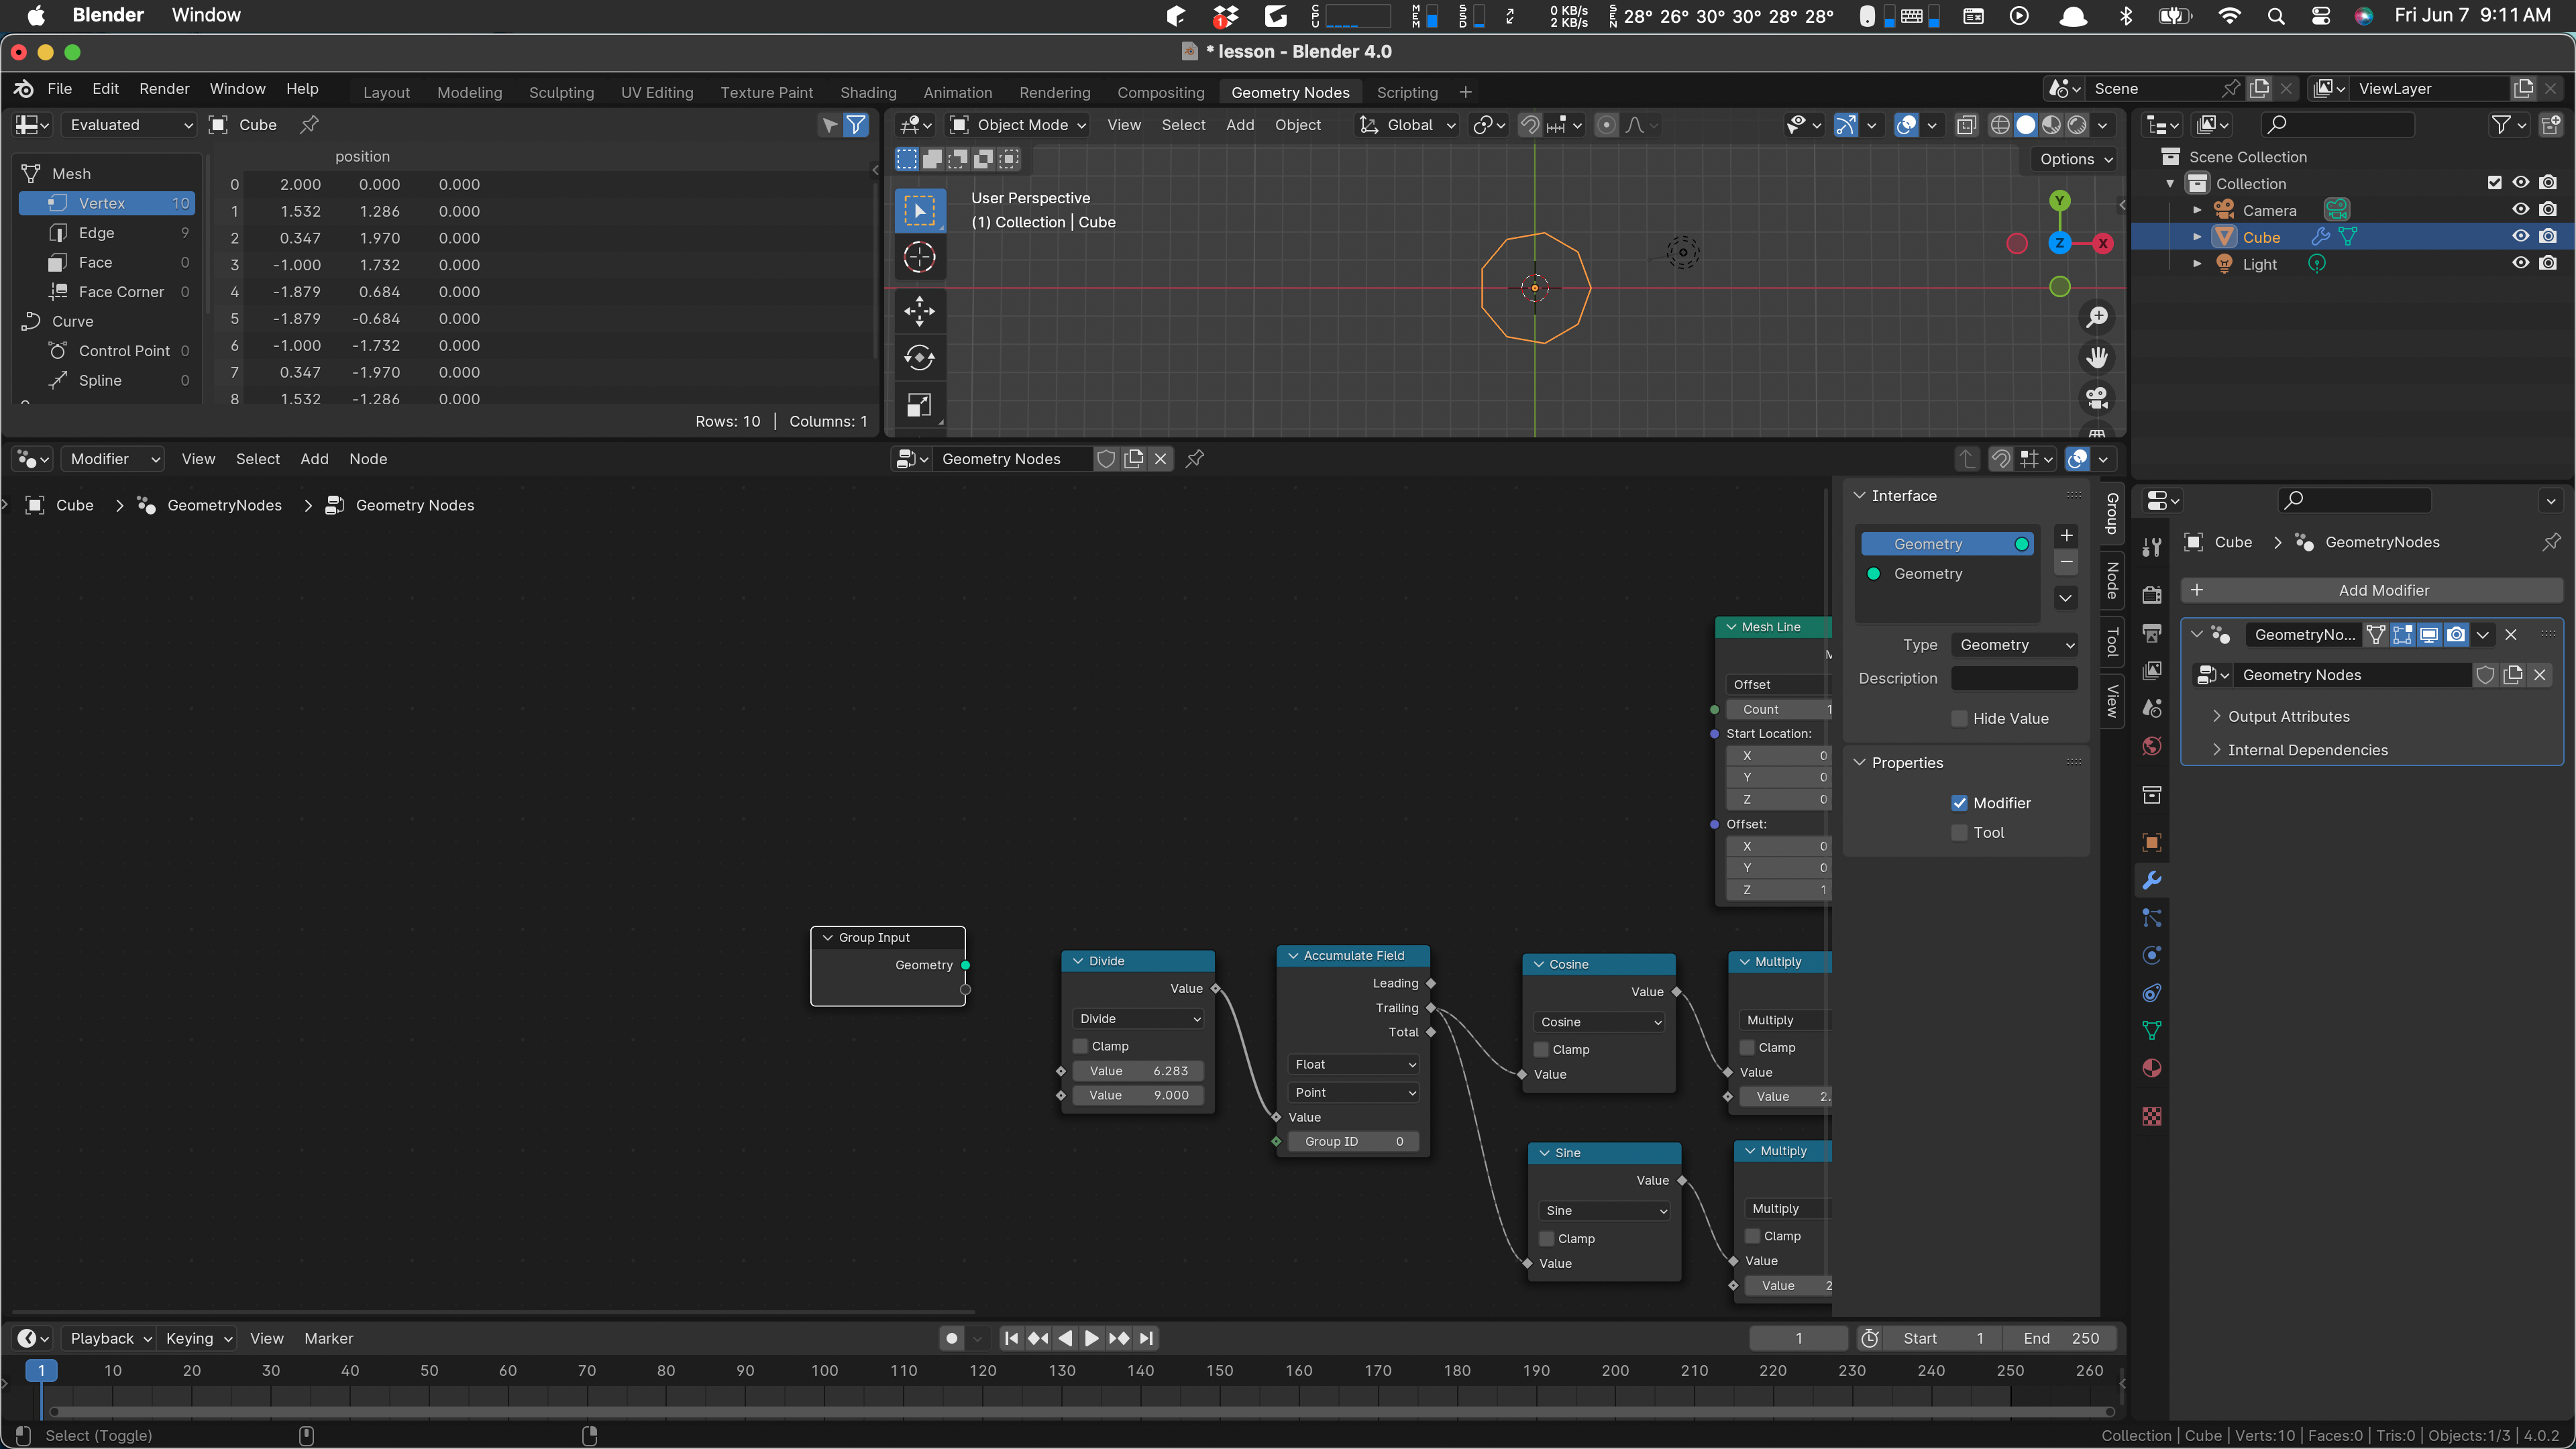Open the Keying popover in timeline
This screenshot has width=2576, height=1449.
point(197,1338)
